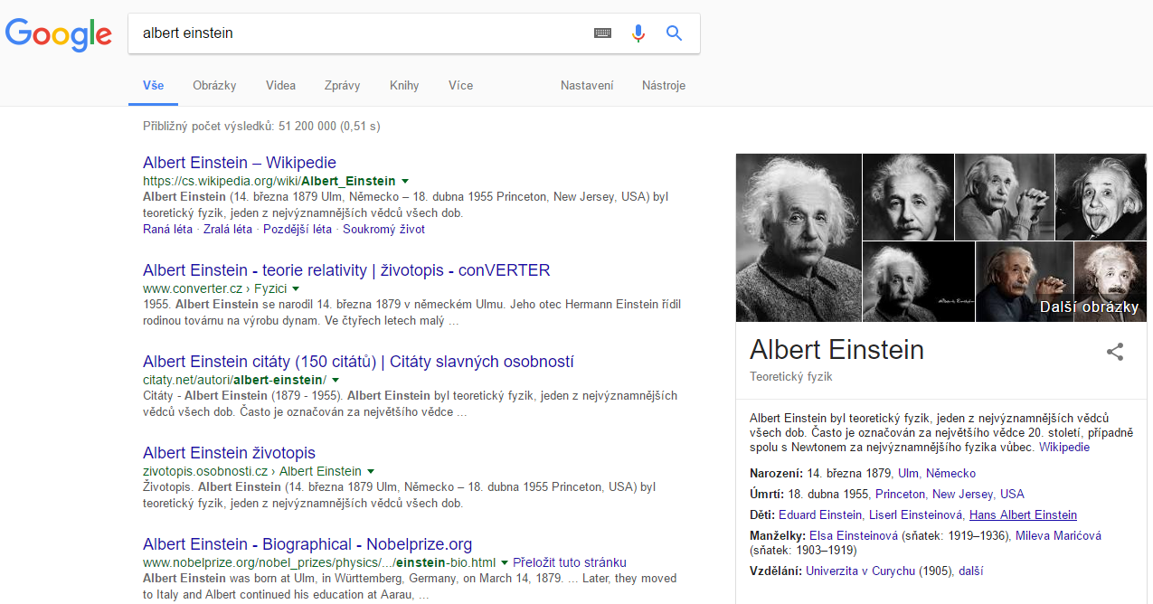Expand dropdown arrow next to citaty.net URL
Viewport: 1153px width, 604px height.
[336, 380]
